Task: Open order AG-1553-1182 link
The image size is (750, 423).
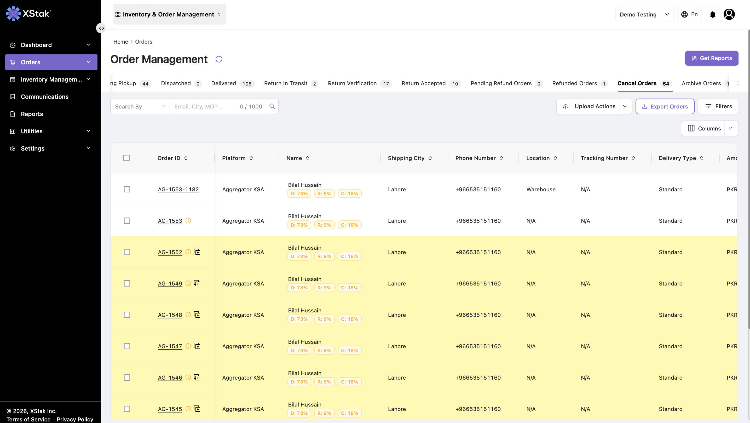Action: [178, 189]
